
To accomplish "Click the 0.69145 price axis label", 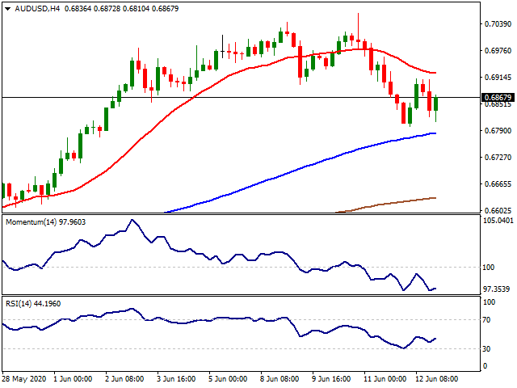I will coord(498,78).
